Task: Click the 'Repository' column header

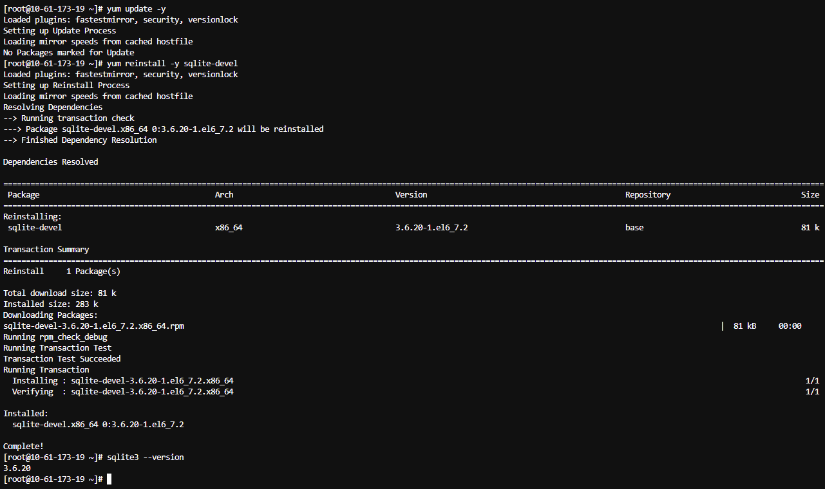Action: click(x=648, y=194)
